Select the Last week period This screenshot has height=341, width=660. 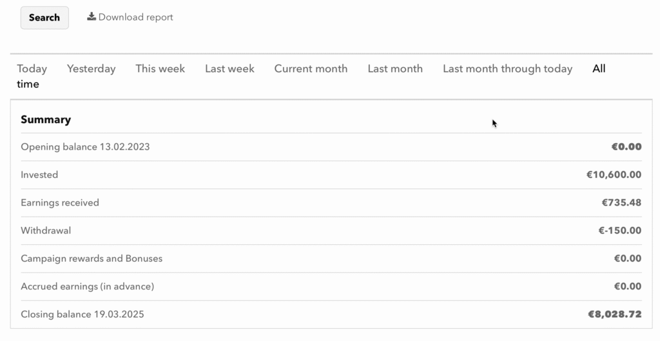229,69
